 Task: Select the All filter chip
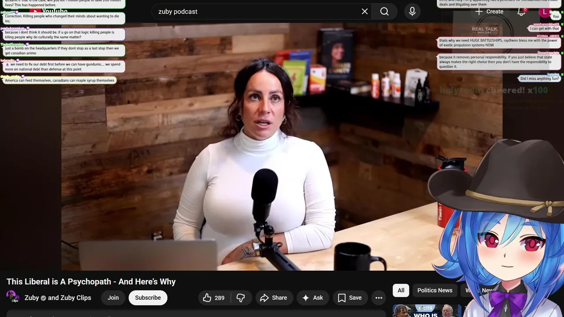[401, 290]
